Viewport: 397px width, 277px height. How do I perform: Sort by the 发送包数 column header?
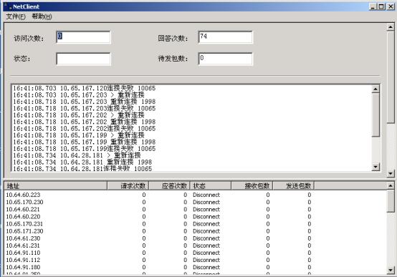pos(293,186)
